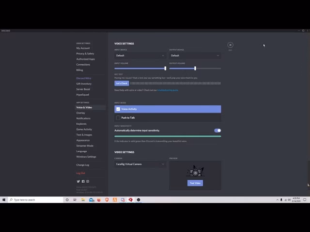Open Language settings
The width and height of the screenshot is (310, 232).
click(x=82, y=151)
